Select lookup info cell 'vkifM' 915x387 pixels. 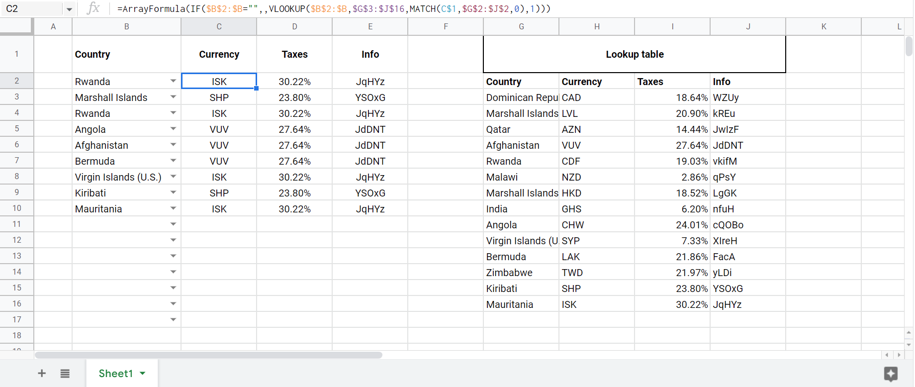(x=748, y=161)
